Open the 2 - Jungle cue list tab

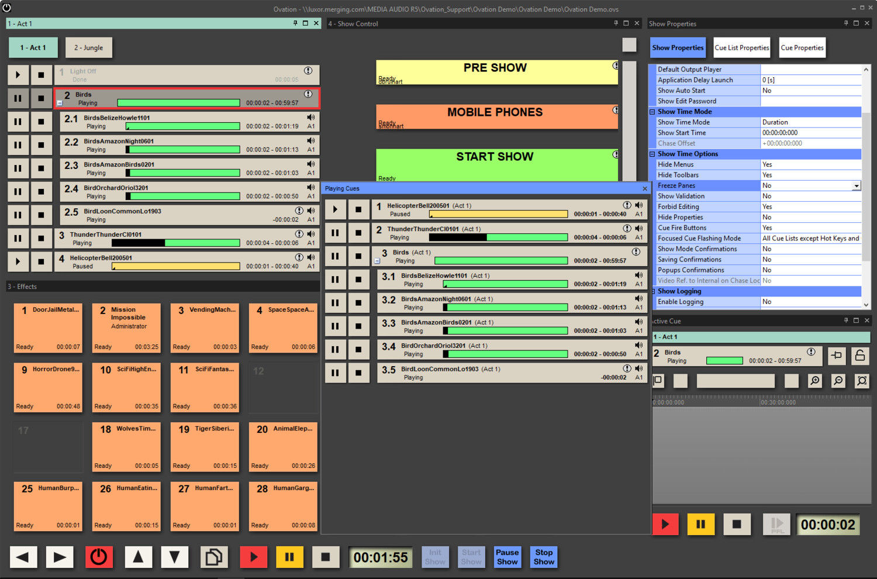(x=88, y=47)
